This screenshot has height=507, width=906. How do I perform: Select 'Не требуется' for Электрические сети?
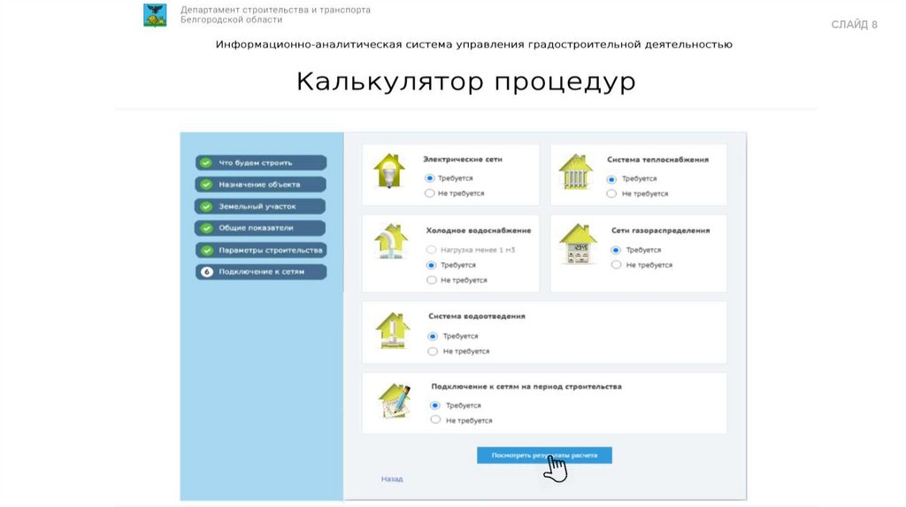point(430,193)
